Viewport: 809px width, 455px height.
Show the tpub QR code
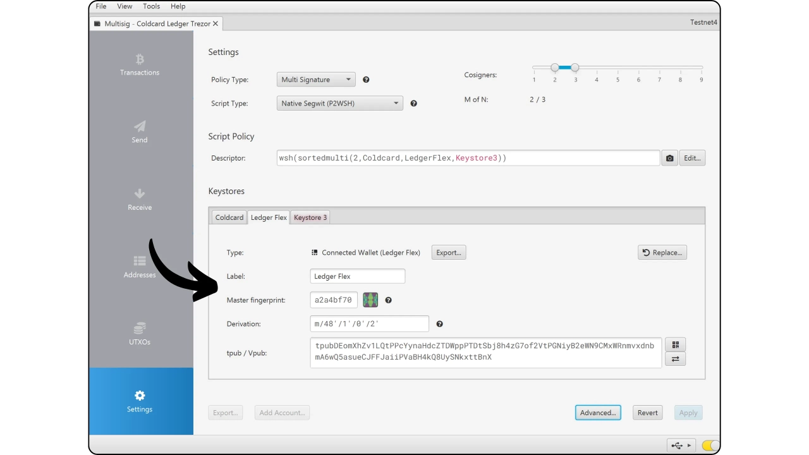(676, 345)
